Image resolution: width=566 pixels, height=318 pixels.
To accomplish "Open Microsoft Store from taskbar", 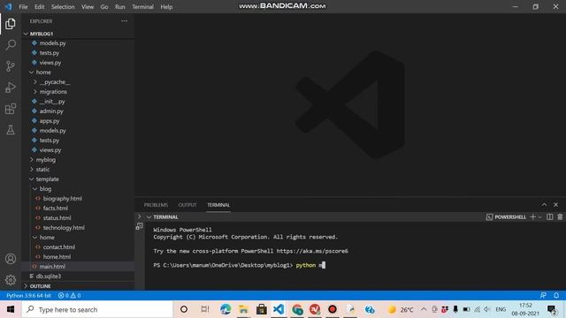I will tap(262, 309).
